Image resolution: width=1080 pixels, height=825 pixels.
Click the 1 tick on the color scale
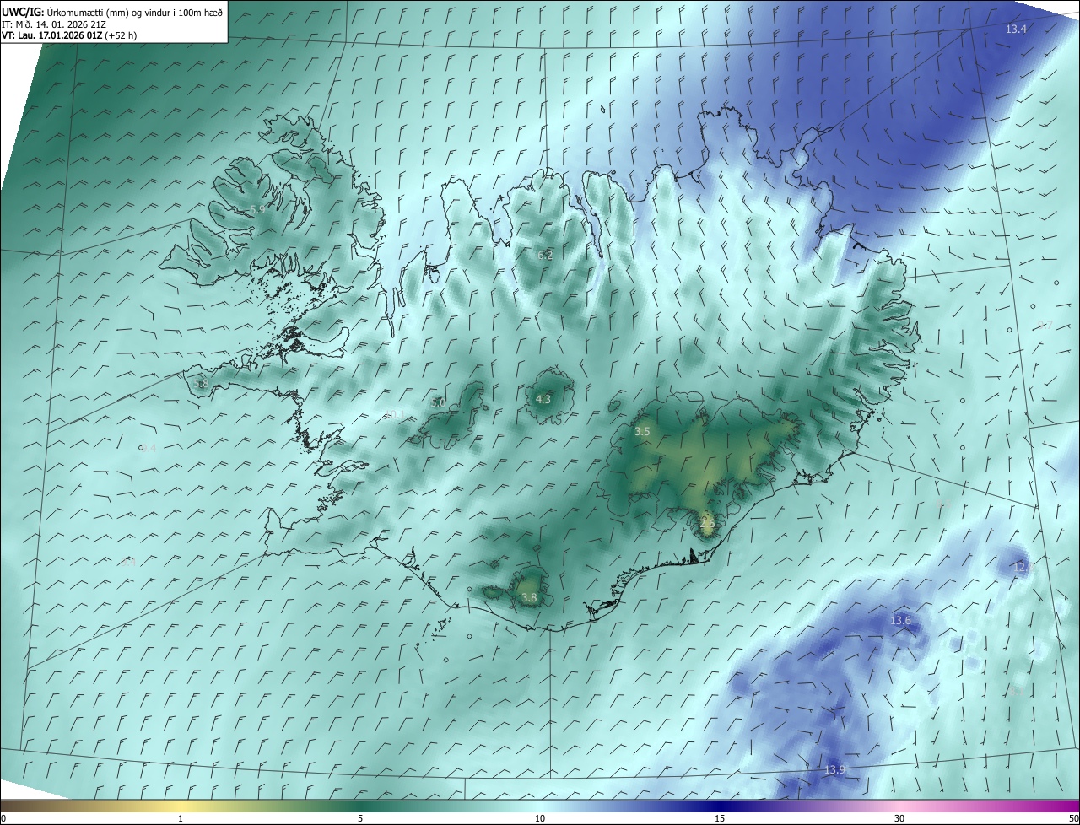click(181, 818)
